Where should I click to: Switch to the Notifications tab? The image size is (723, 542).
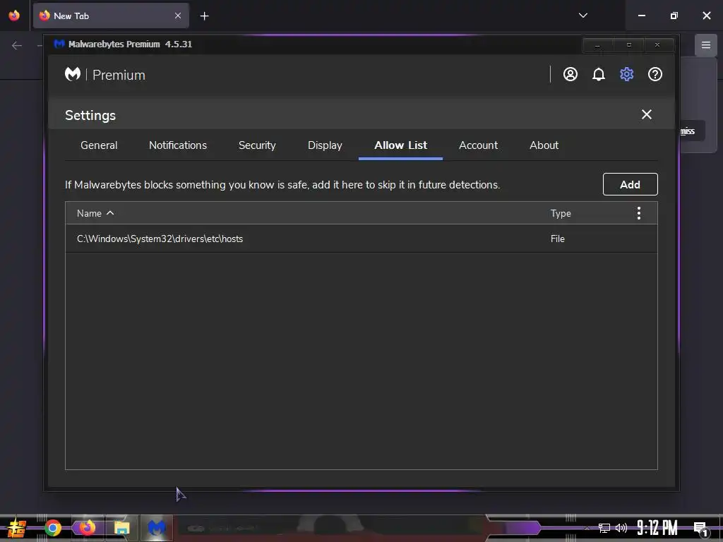coord(177,145)
